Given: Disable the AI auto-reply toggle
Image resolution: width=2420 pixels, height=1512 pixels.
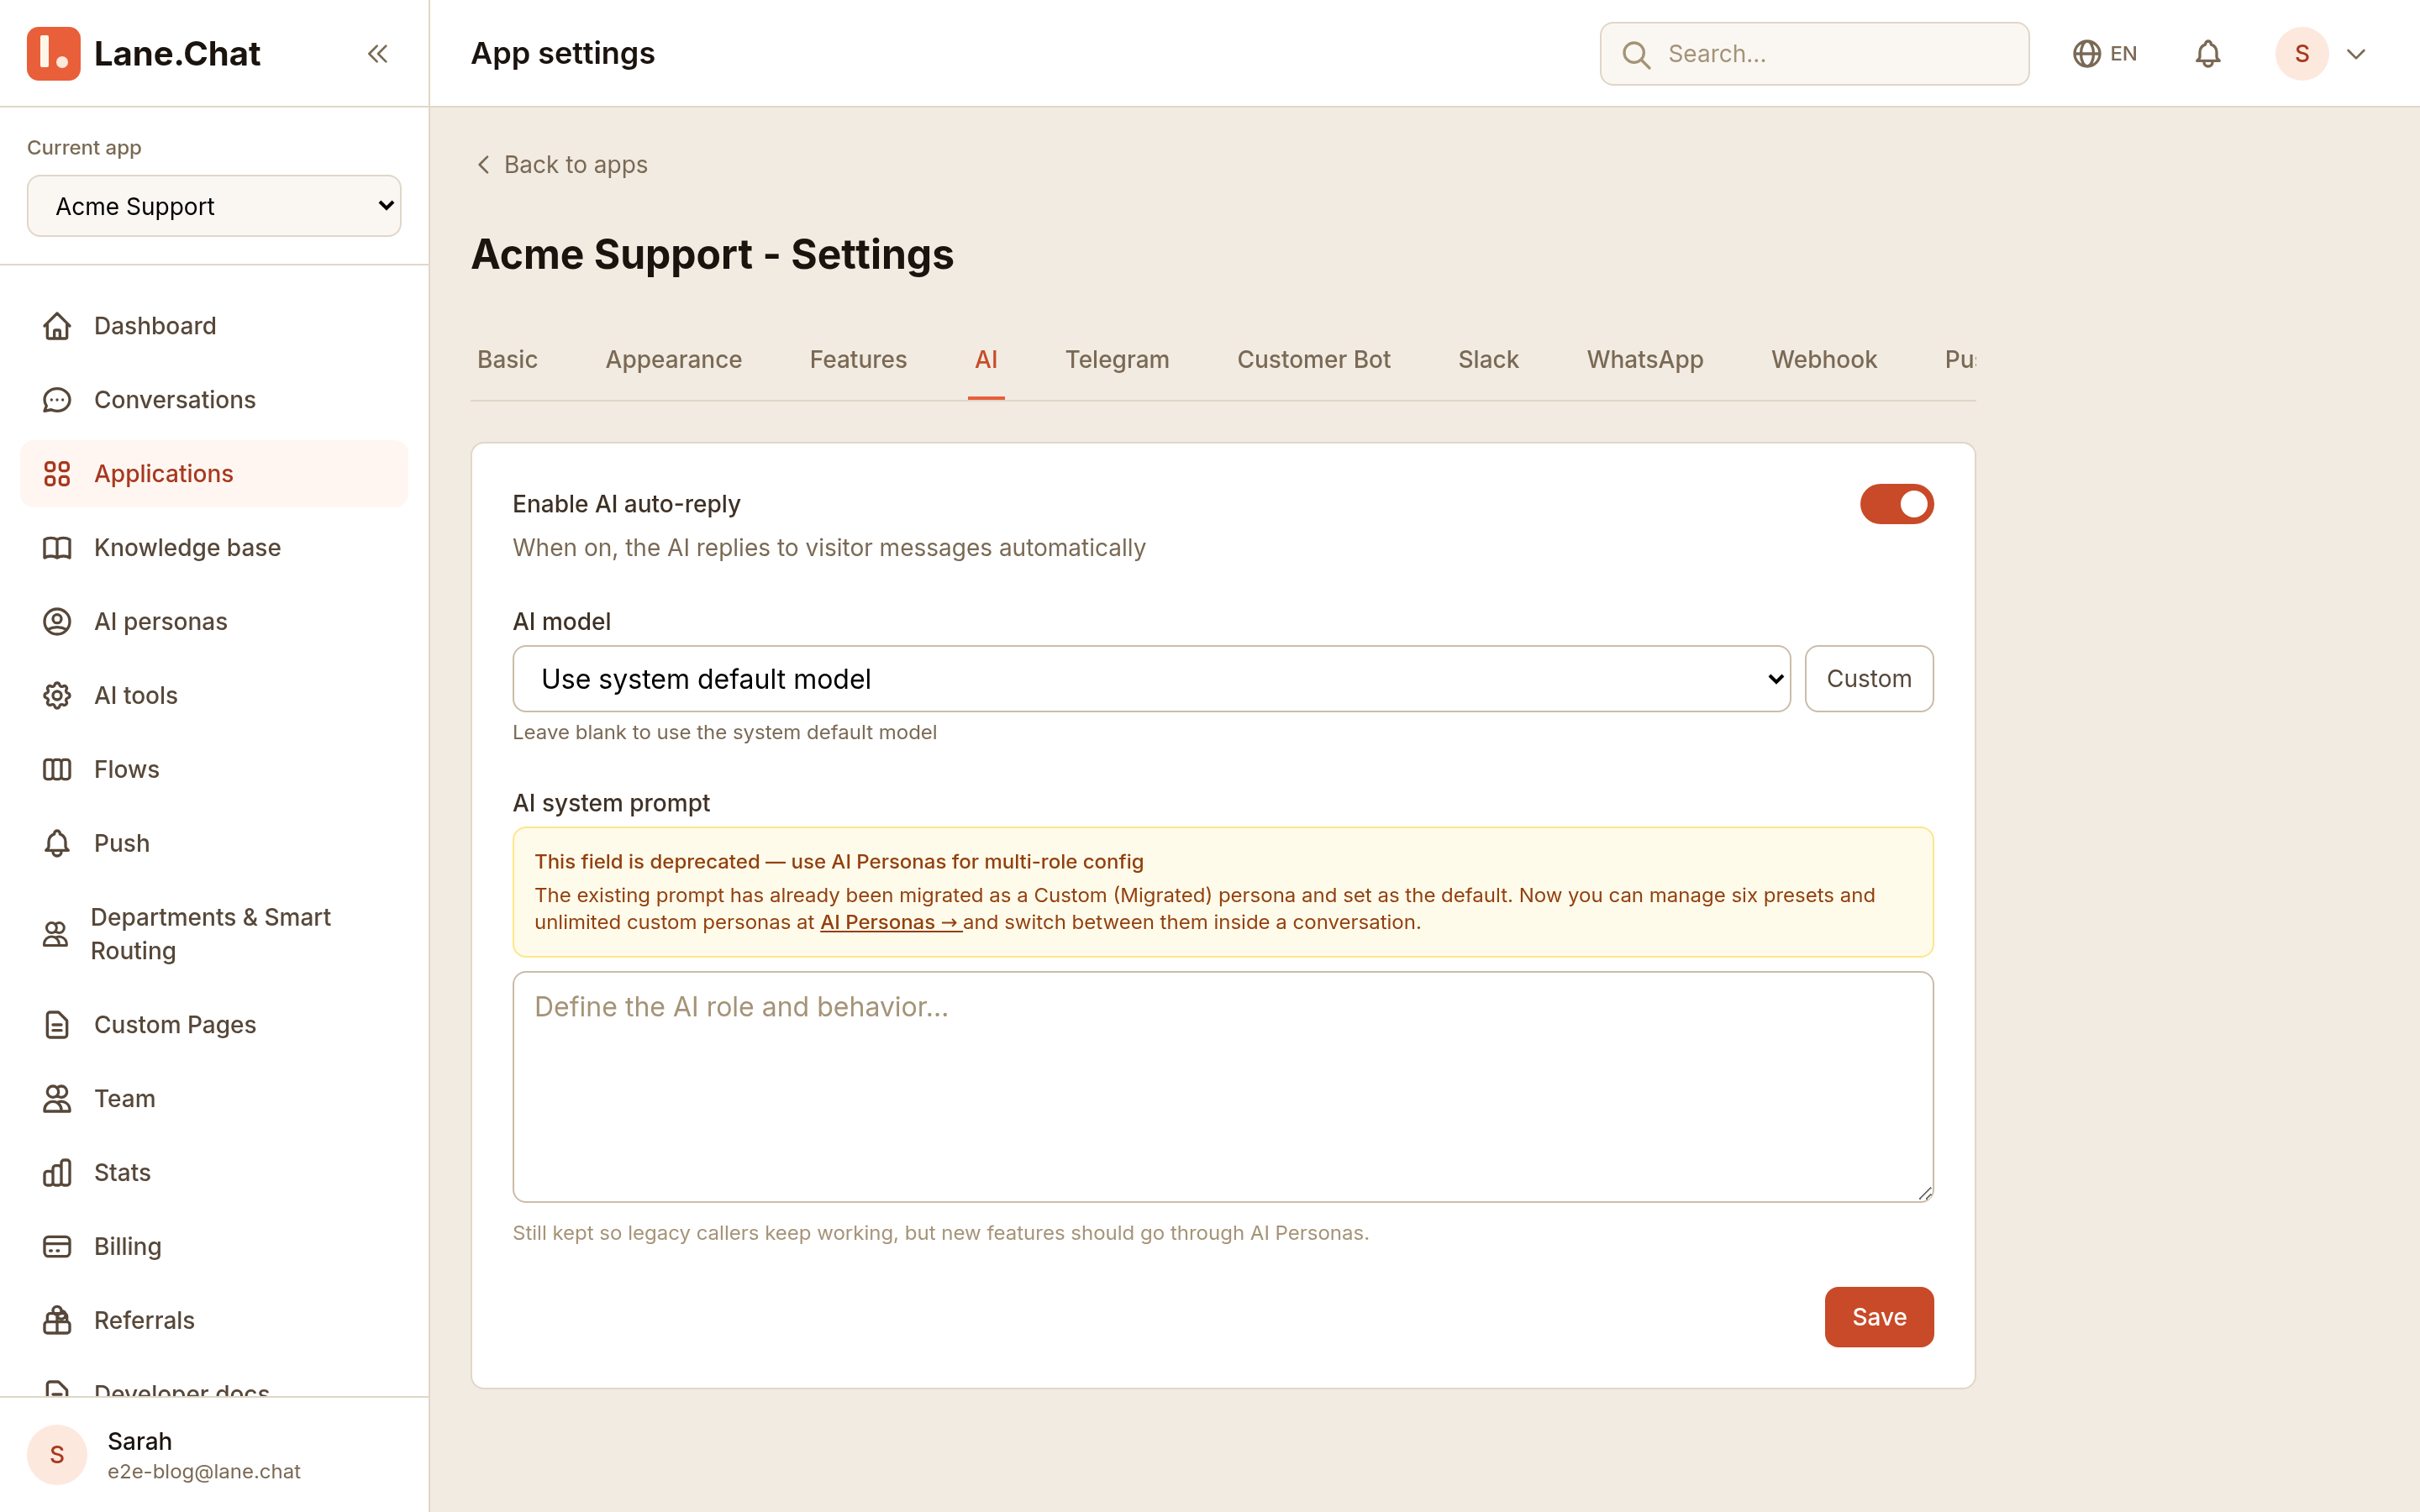Looking at the screenshot, I should pyautogui.click(x=1896, y=504).
